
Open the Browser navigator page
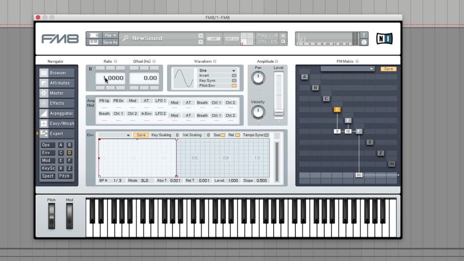point(57,73)
